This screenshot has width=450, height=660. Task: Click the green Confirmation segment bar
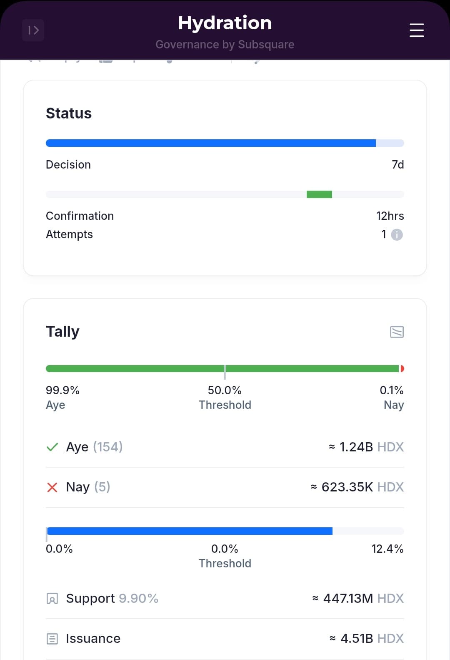[x=319, y=194]
